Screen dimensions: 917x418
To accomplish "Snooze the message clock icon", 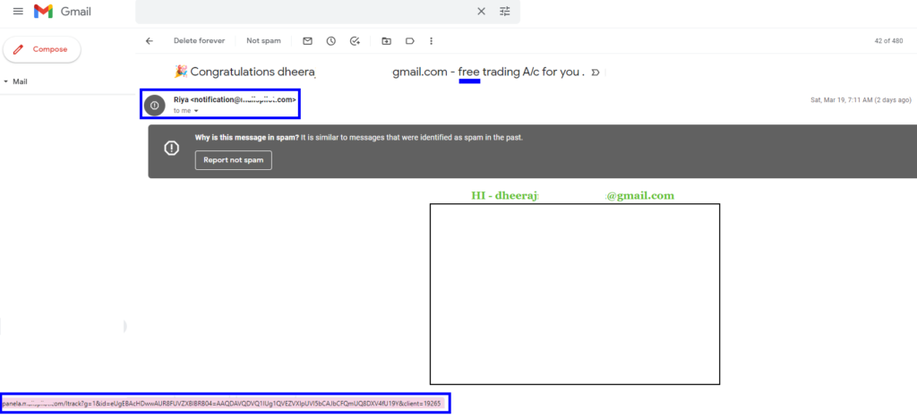I will click(331, 41).
